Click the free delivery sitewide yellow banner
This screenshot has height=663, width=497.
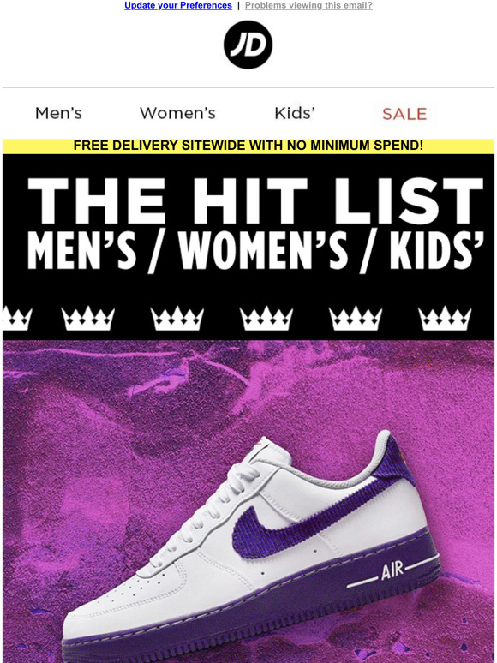pyautogui.click(x=248, y=146)
